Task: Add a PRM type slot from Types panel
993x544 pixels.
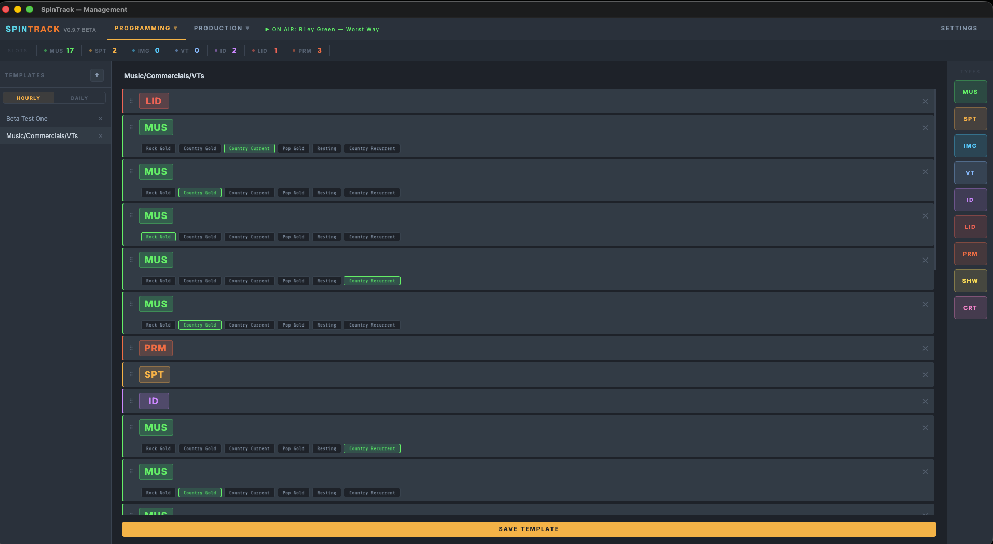Action: [x=970, y=254]
